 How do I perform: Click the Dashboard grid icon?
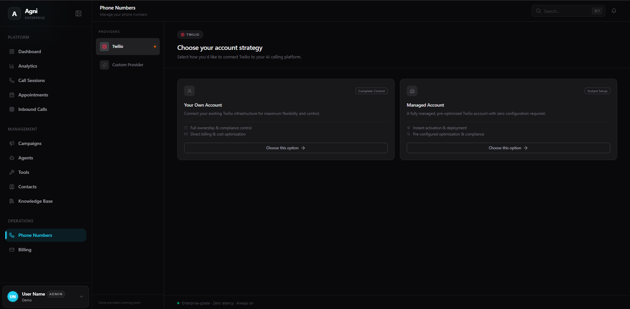pyautogui.click(x=12, y=51)
